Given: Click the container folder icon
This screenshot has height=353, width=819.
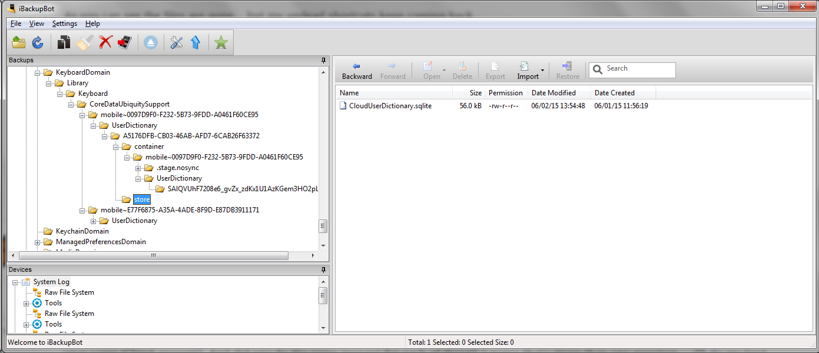Looking at the screenshot, I should click(127, 146).
